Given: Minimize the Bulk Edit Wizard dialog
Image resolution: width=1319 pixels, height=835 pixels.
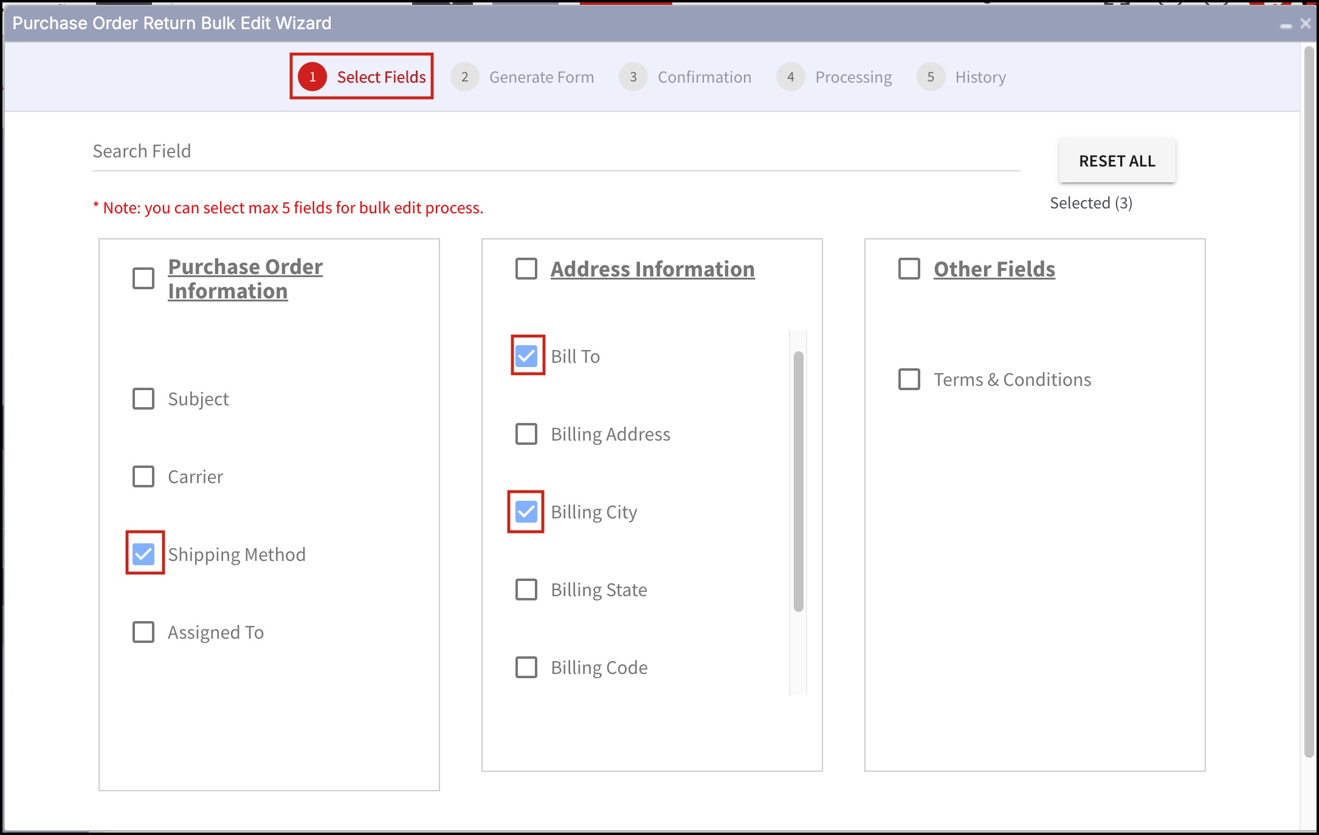Looking at the screenshot, I should point(1286,25).
